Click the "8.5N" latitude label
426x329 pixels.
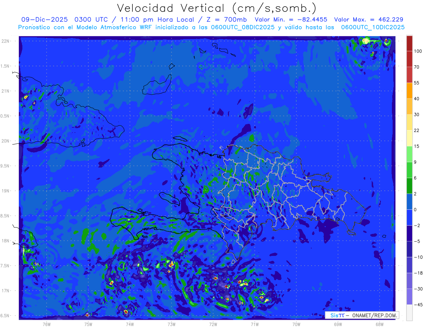pos(5,216)
